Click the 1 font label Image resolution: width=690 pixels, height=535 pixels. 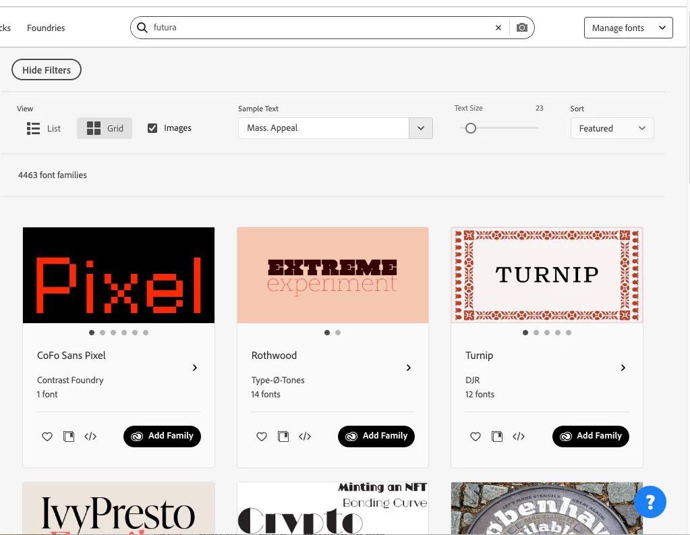pyautogui.click(x=47, y=394)
